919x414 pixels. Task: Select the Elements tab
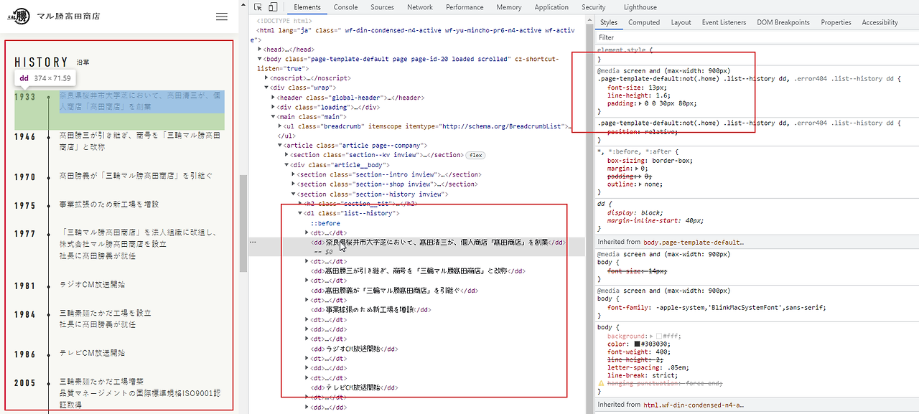tap(307, 7)
